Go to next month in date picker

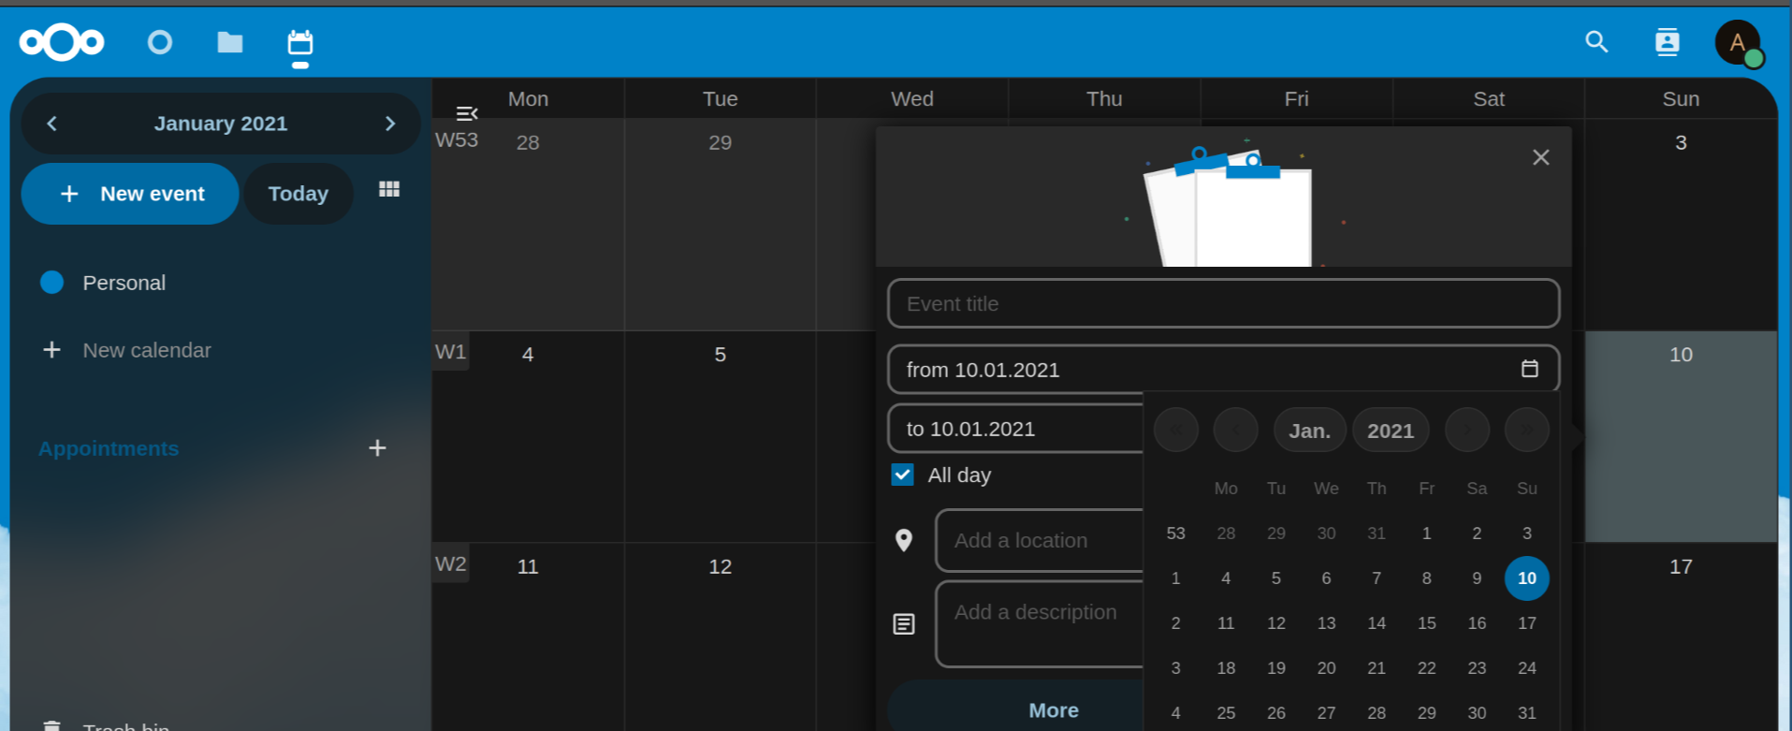pos(1467,431)
